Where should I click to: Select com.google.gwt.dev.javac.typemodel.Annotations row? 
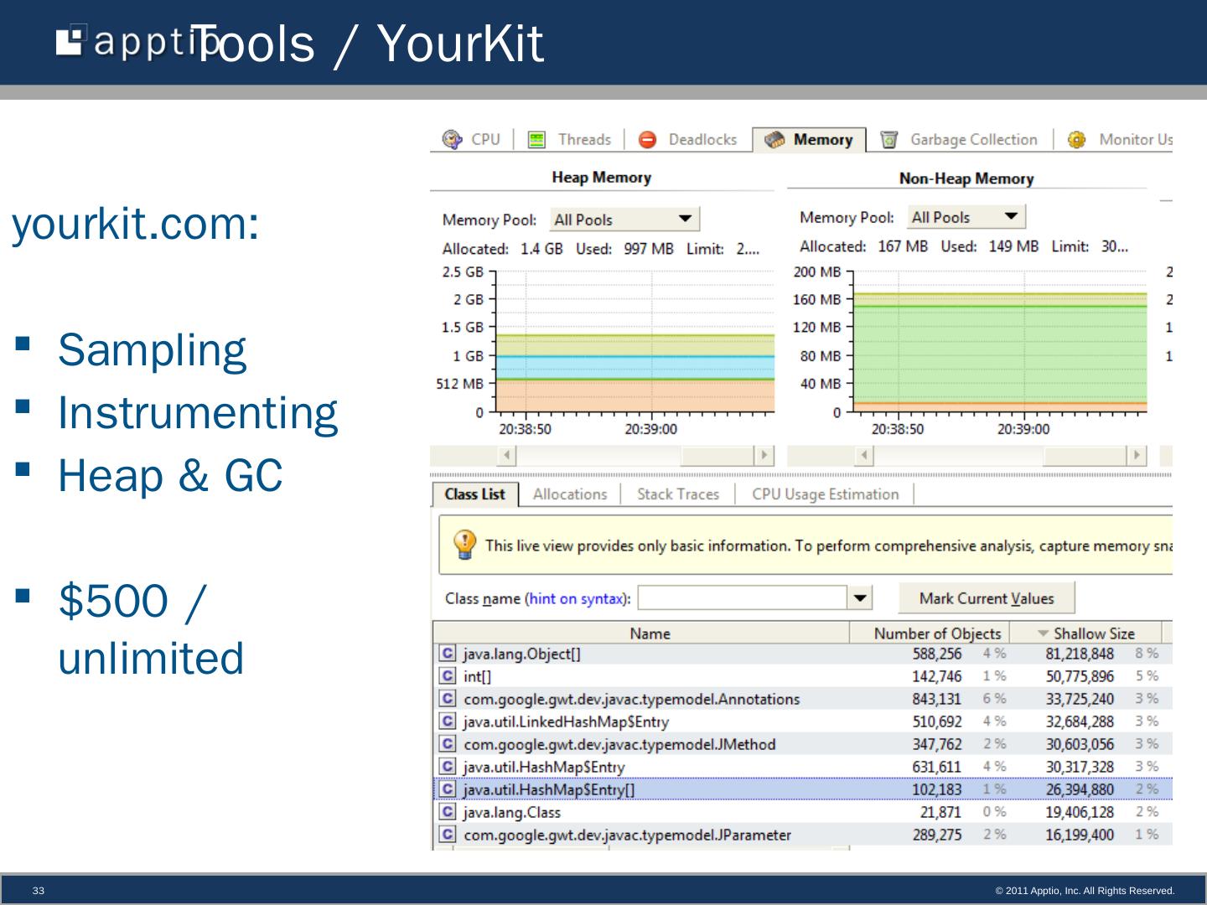tap(802, 699)
